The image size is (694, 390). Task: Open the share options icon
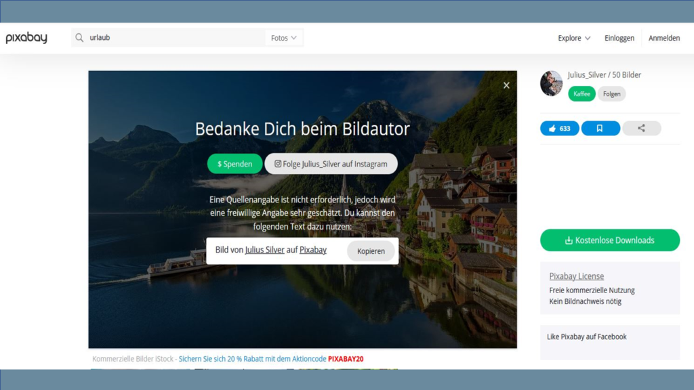click(641, 128)
